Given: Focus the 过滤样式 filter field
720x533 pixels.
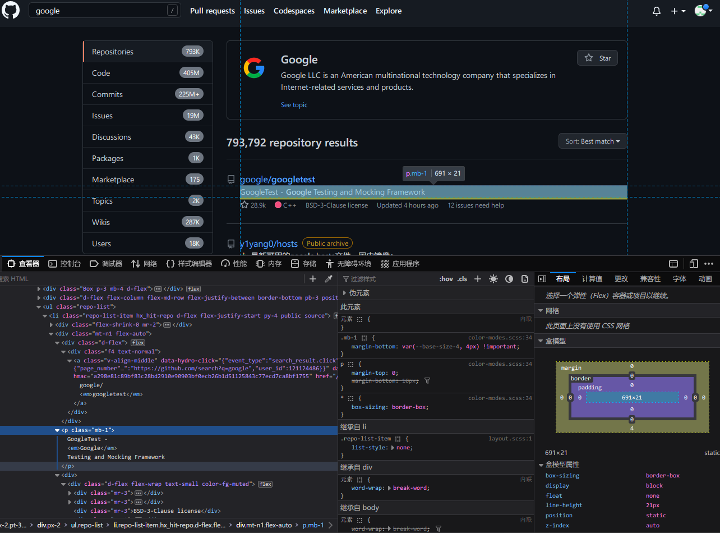Looking at the screenshot, I should click(x=387, y=279).
